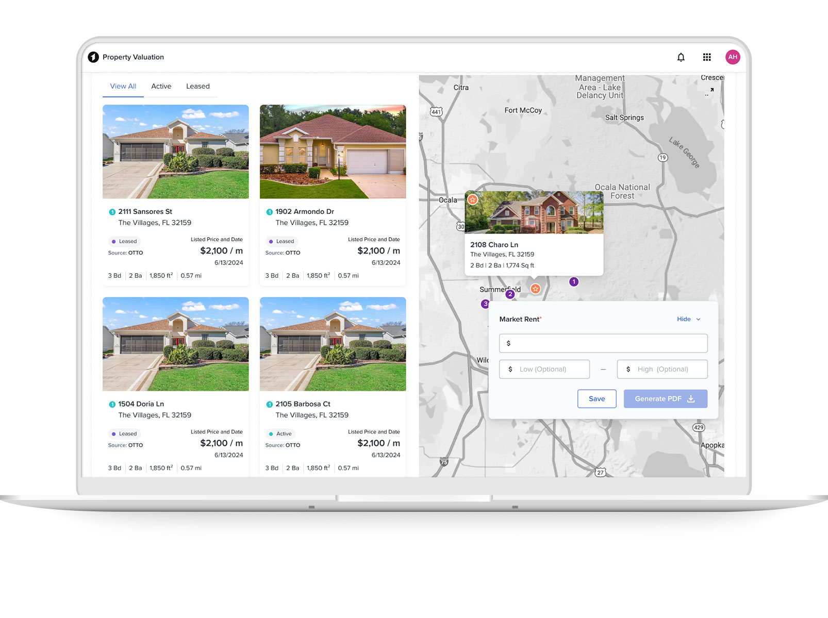Click the Low (Optional) rent field
Screen dimensions: 828x618
[x=544, y=370]
